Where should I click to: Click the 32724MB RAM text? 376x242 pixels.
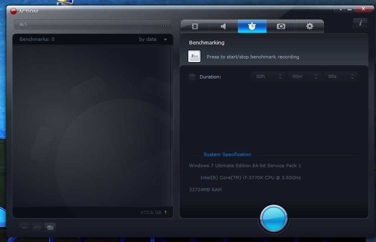click(205, 190)
